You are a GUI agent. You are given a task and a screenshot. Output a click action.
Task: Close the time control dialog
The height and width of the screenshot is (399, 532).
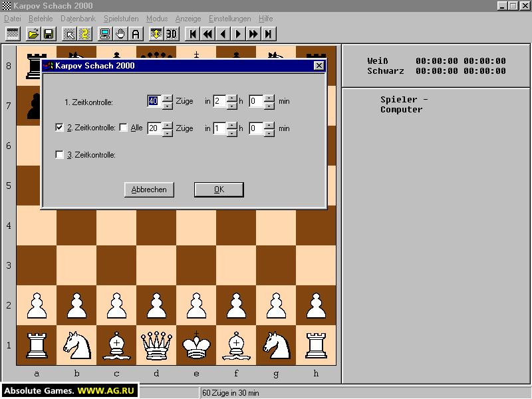319,66
